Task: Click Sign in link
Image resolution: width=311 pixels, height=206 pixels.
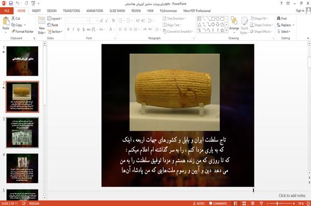Action: (x=300, y=11)
